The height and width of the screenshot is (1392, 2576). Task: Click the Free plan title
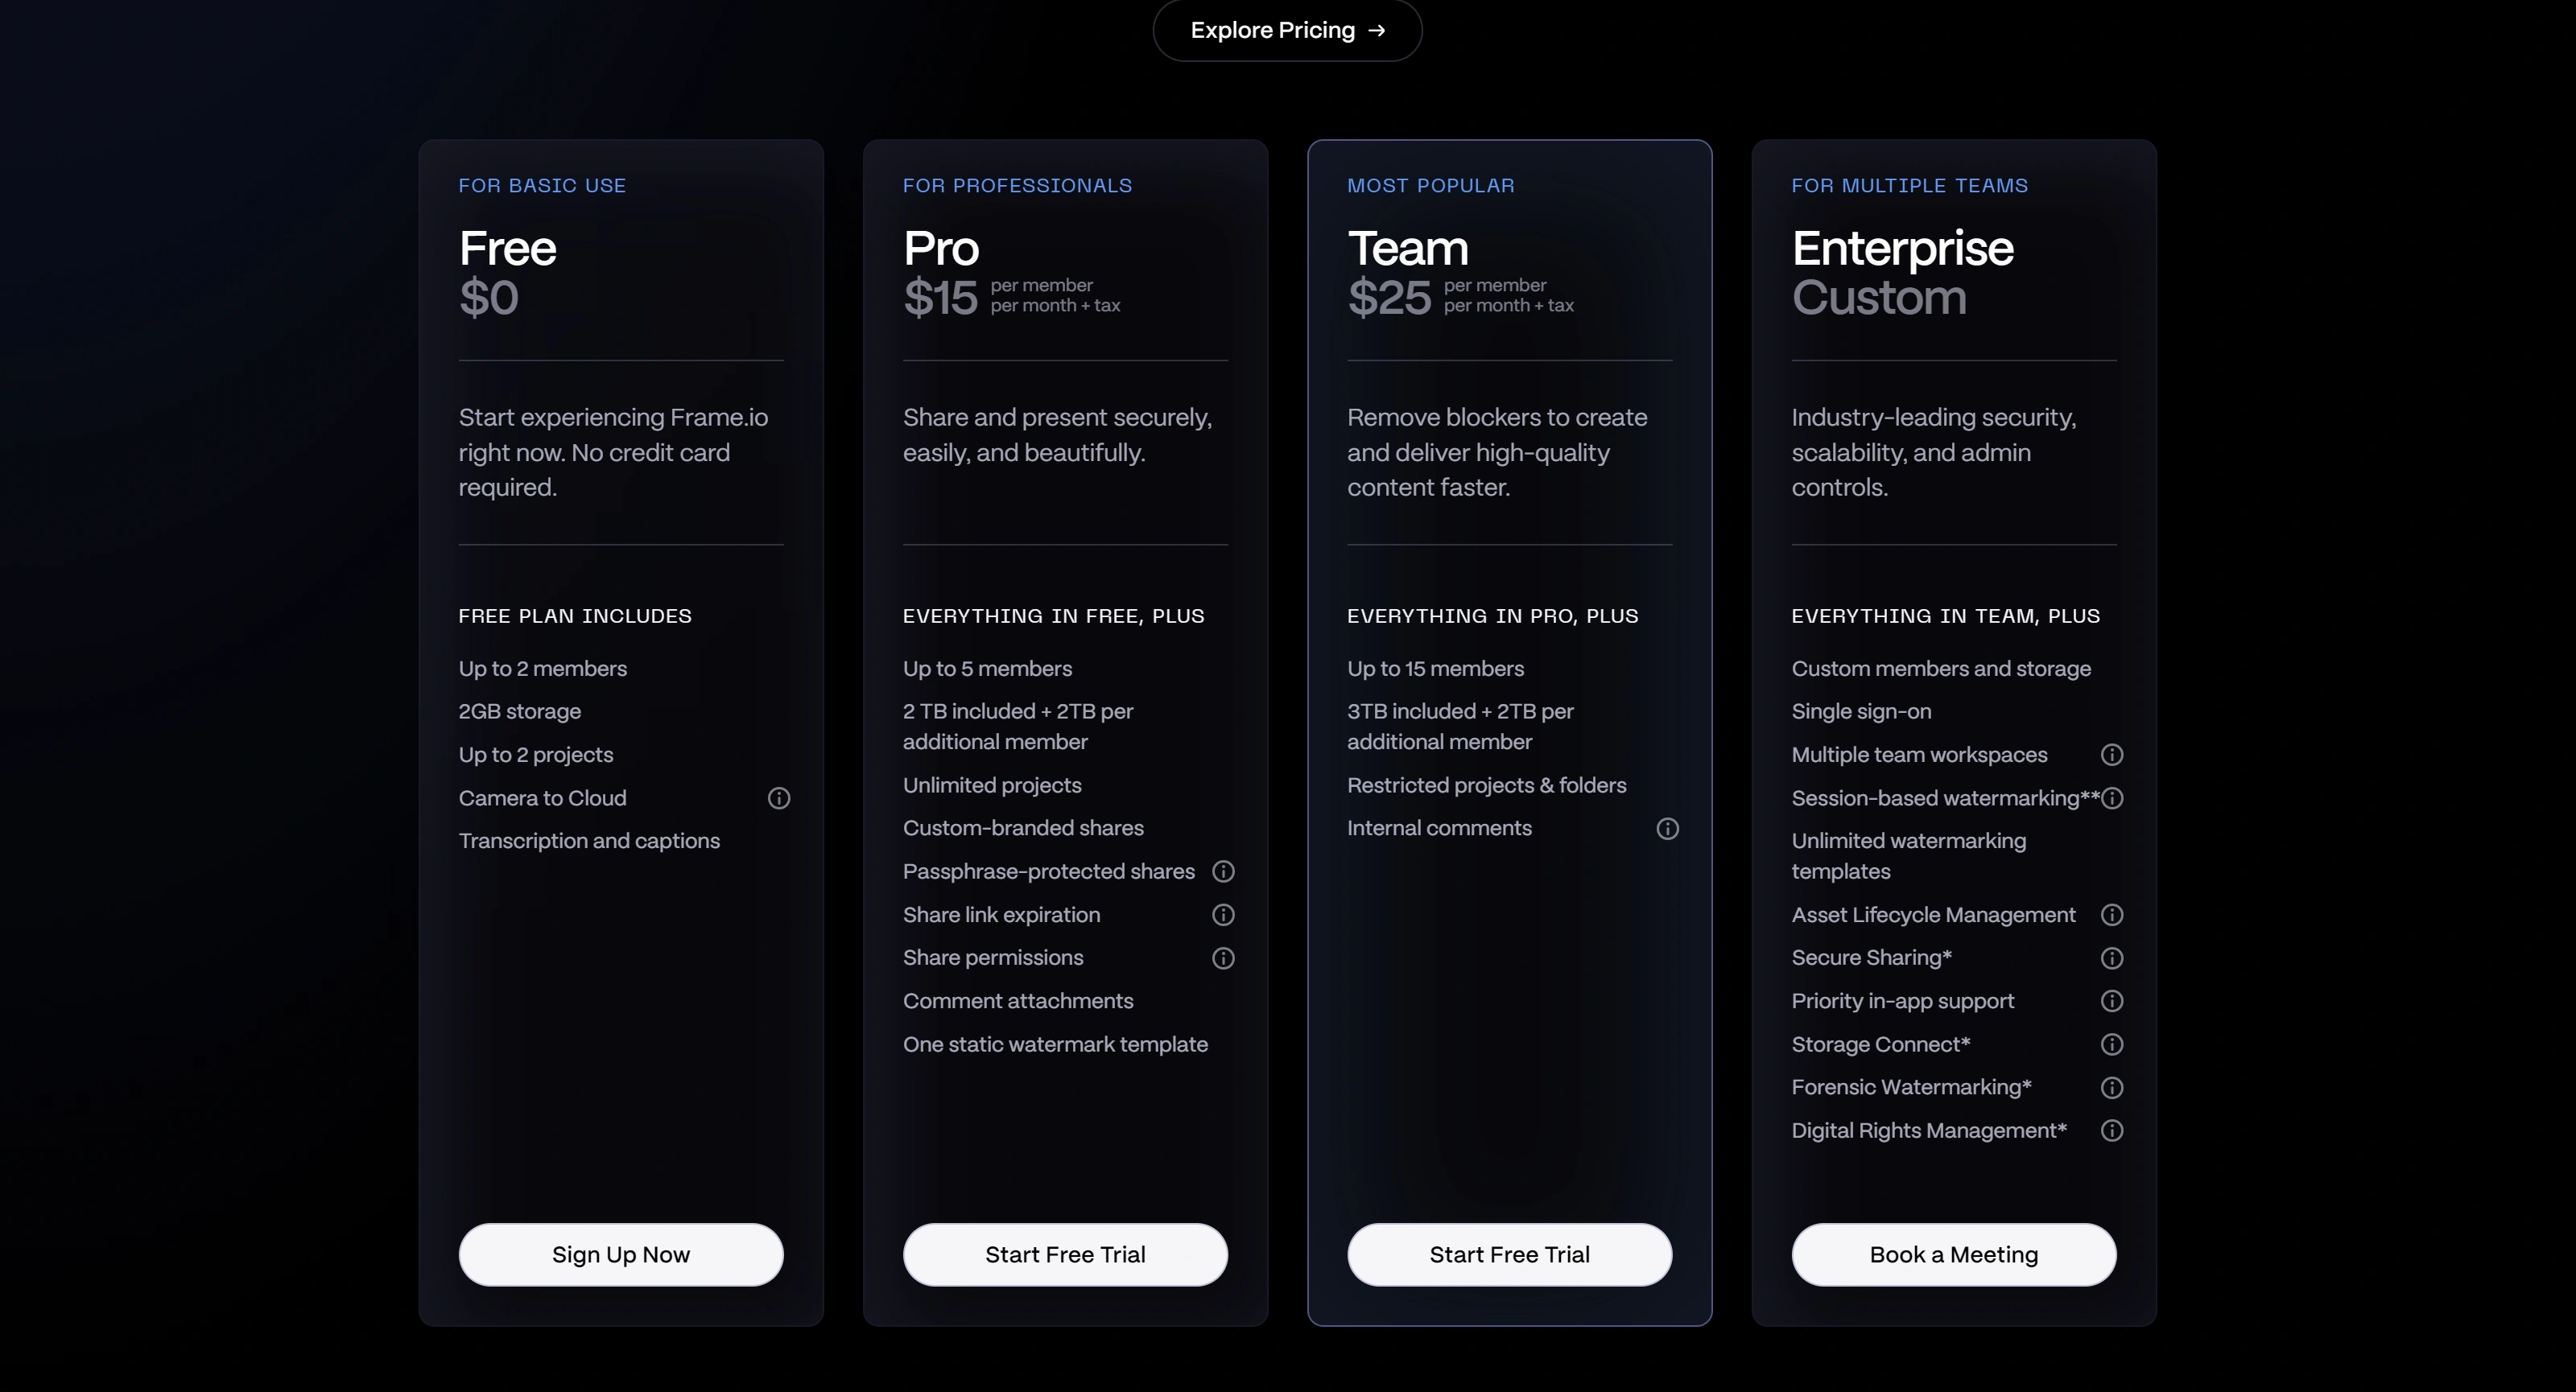(507, 248)
